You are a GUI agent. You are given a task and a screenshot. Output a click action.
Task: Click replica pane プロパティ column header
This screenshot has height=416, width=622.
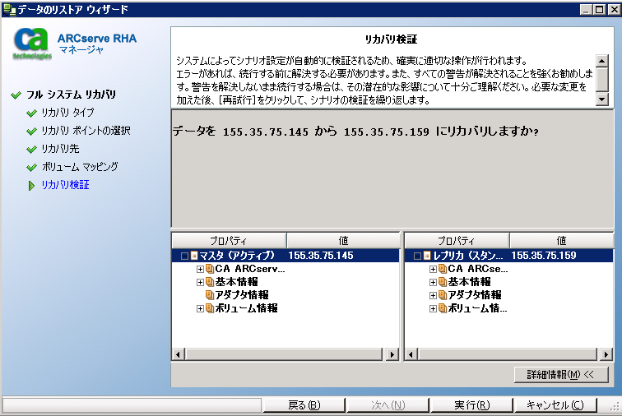[457, 240]
